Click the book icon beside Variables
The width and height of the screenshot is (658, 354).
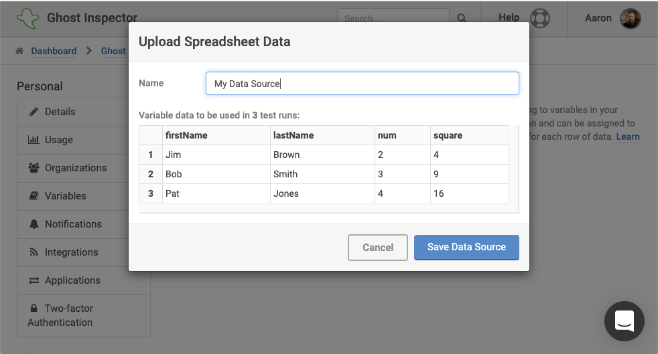click(x=34, y=195)
